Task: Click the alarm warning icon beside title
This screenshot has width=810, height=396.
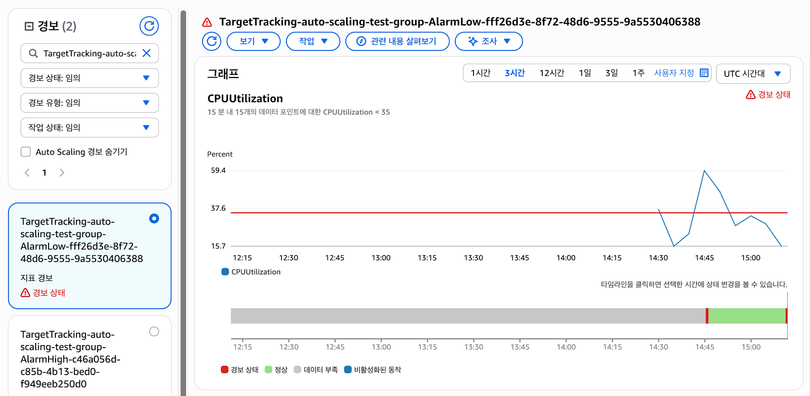Action: coord(207,22)
